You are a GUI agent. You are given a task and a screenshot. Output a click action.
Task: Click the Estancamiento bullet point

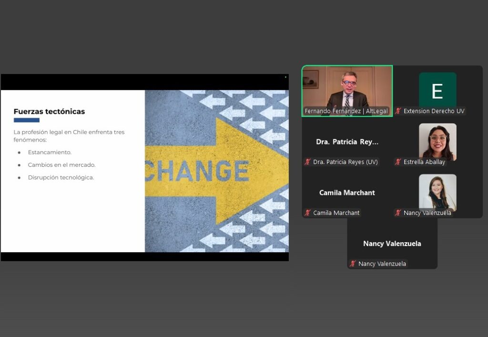pos(50,152)
